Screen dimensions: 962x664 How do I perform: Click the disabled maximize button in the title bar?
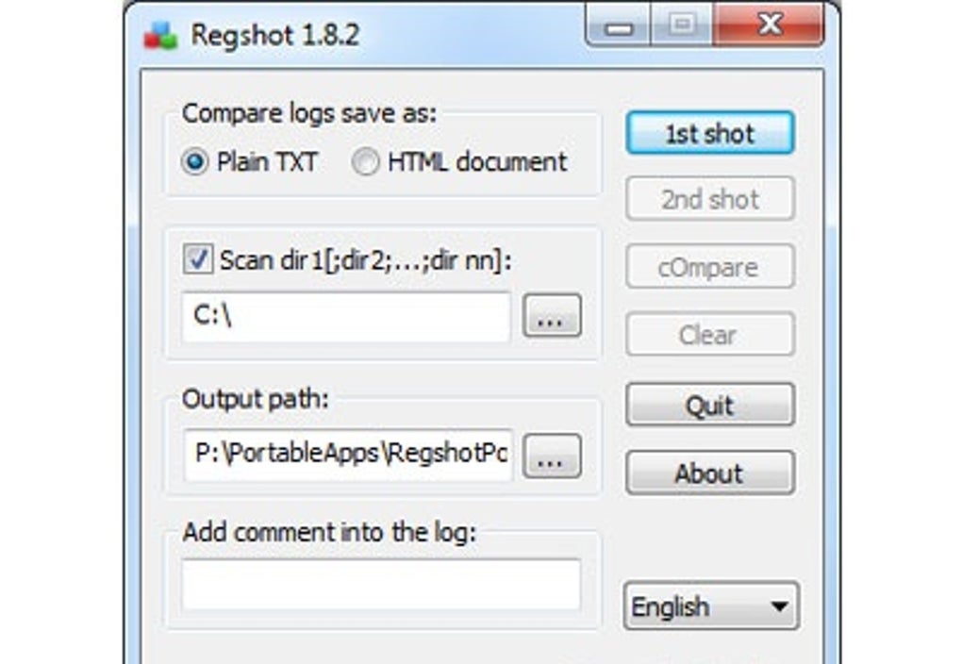tap(682, 25)
